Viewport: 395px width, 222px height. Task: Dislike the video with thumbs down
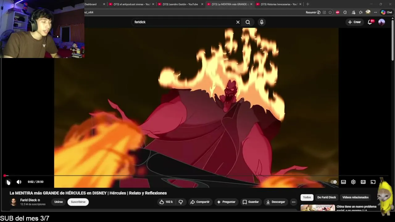(181, 202)
